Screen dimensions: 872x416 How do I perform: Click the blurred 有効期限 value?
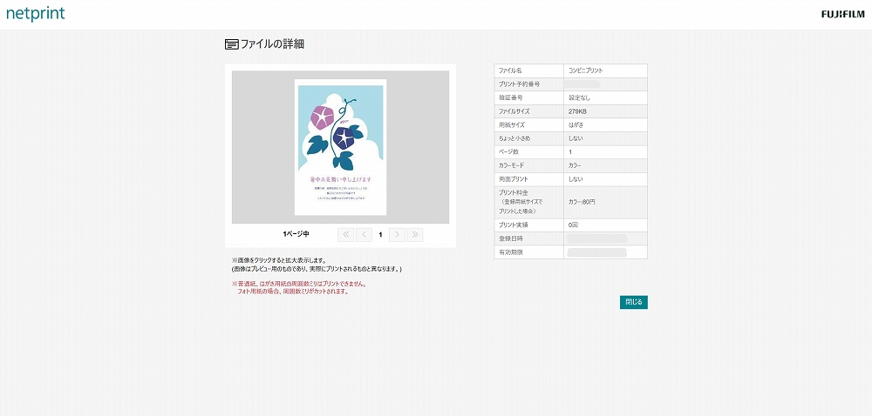[596, 252]
